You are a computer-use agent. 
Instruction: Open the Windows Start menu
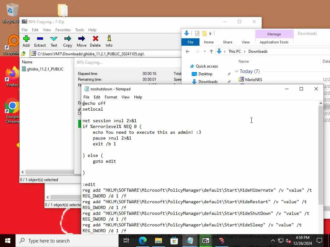(x=8, y=241)
